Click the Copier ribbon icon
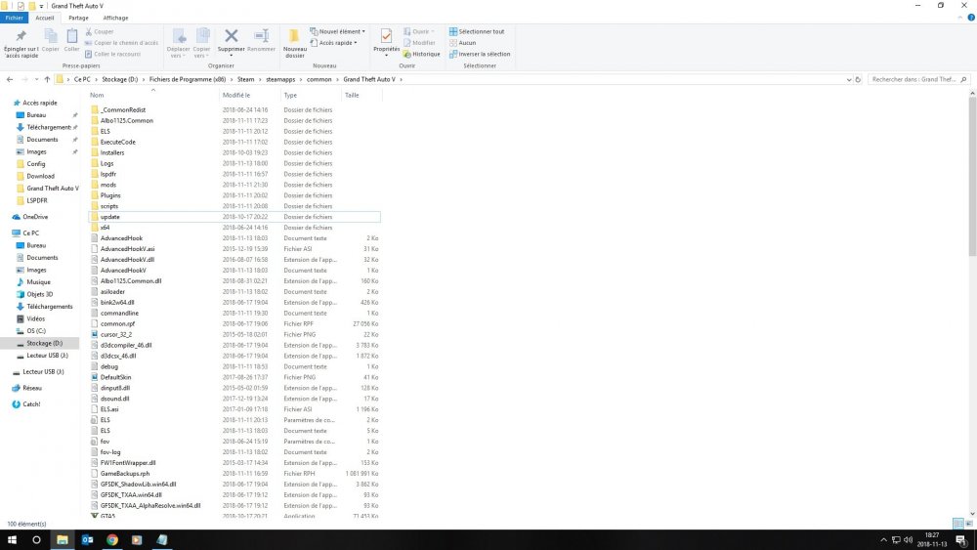The image size is (977, 550). pyautogui.click(x=51, y=36)
